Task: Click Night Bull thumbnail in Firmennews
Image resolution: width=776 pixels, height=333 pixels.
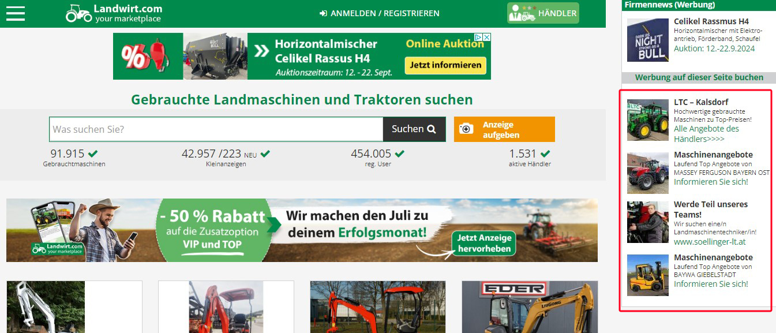Action: pyautogui.click(x=648, y=40)
